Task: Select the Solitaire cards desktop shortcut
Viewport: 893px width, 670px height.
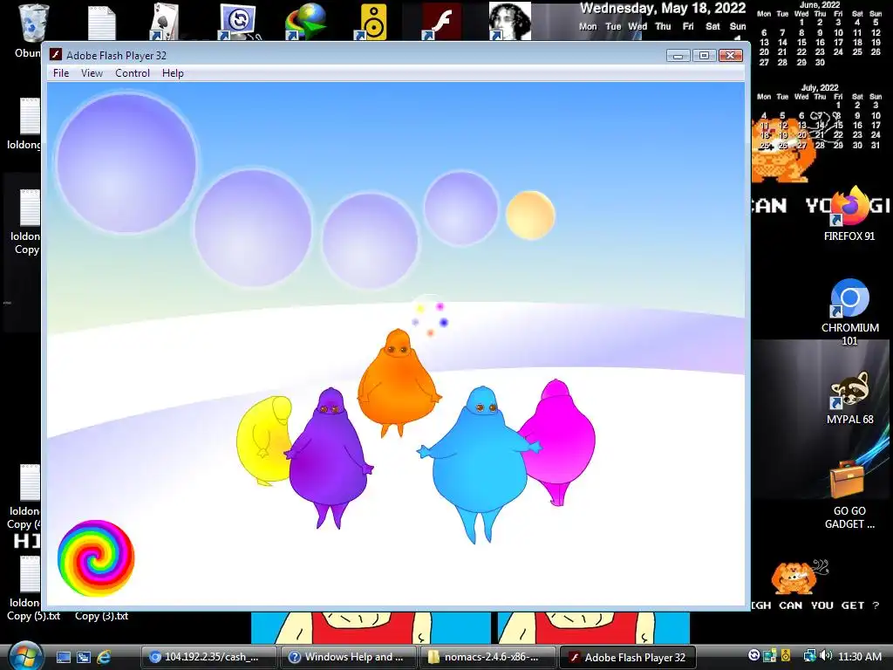Action: click(165, 22)
